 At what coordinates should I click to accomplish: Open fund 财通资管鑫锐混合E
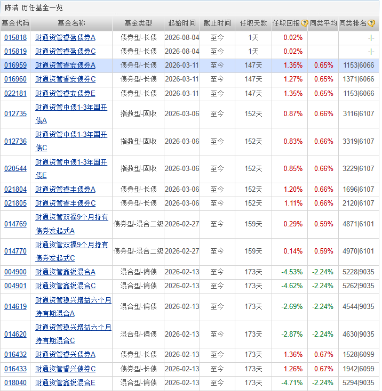(65, 382)
